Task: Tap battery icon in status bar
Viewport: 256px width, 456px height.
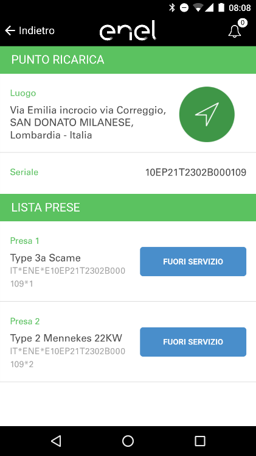Action: click(x=221, y=7)
